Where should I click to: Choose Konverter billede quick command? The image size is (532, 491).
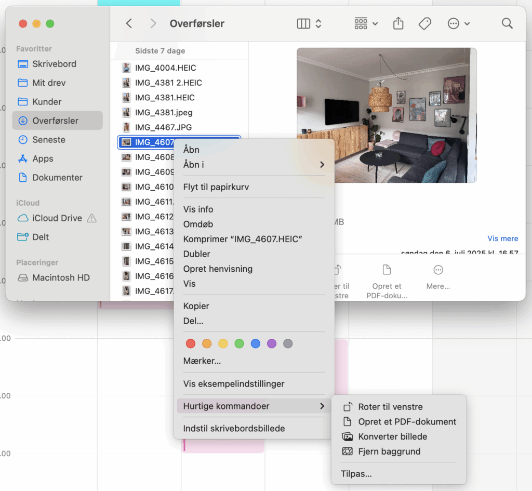392,436
